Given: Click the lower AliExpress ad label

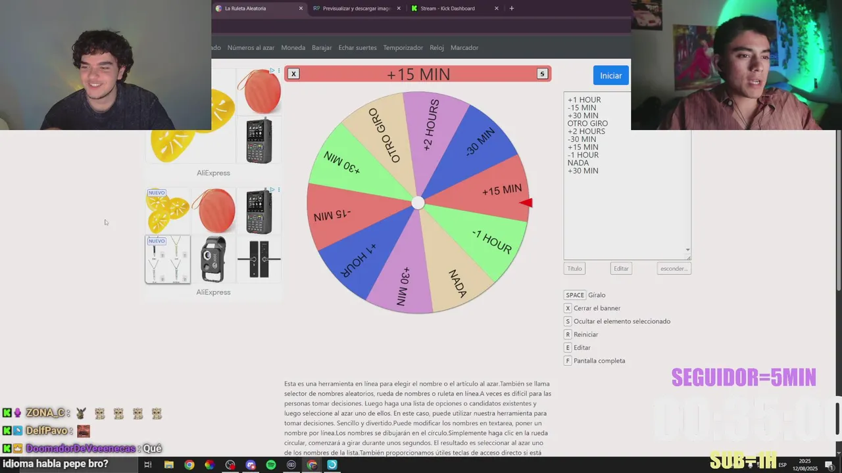Looking at the screenshot, I should [213, 292].
